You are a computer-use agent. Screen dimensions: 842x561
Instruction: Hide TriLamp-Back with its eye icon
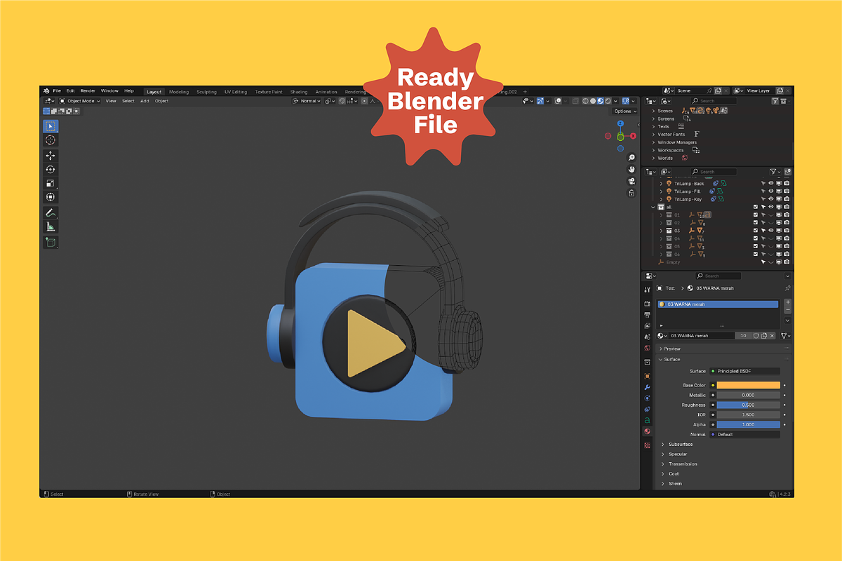[771, 184]
